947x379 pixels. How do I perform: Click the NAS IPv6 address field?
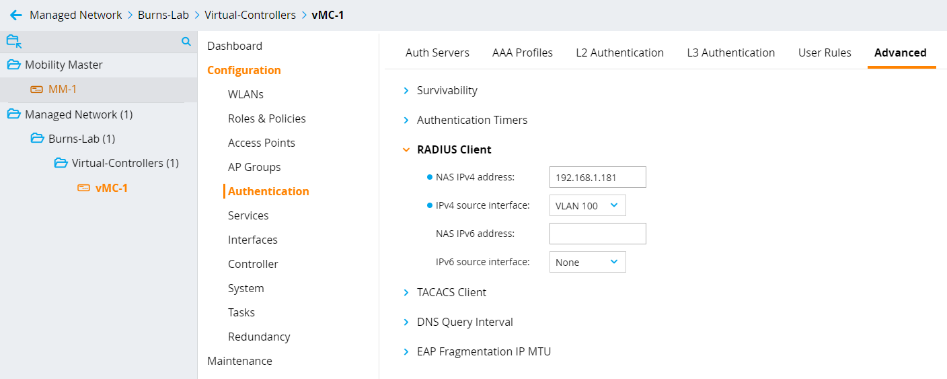(x=598, y=234)
